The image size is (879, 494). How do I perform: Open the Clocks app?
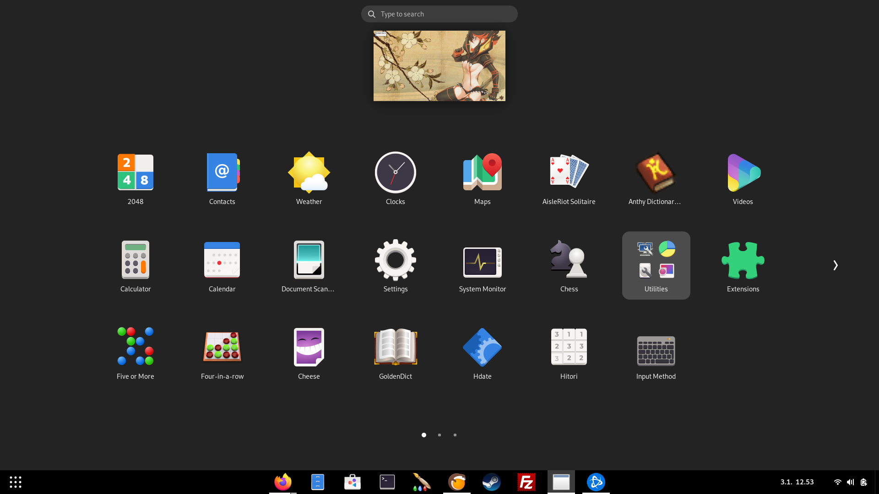click(395, 173)
